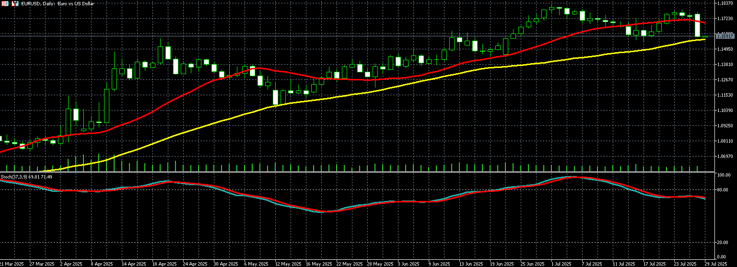Click the 1.17230 price scale label
The height and width of the screenshot is (267, 737).
tap(725, 19)
